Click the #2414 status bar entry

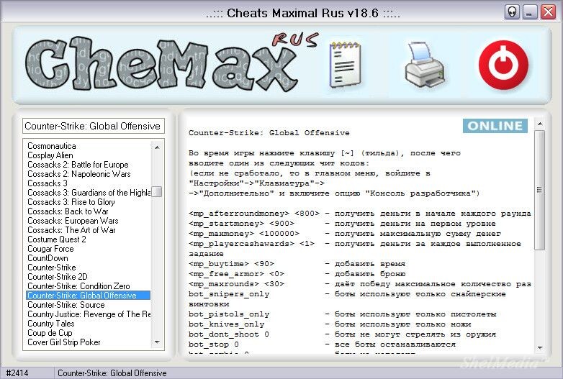[x=17, y=373]
